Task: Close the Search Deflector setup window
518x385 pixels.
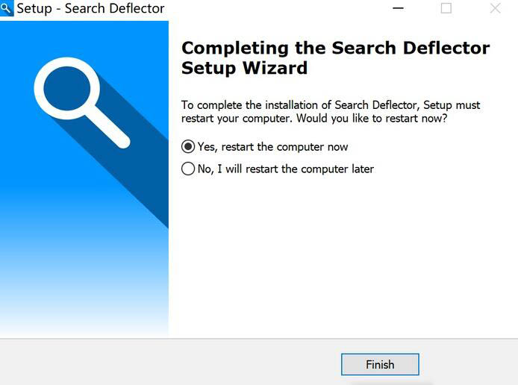Action: point(495,9)
